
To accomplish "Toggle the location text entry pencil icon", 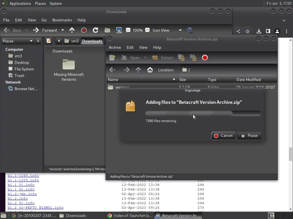I will (x=49, y=41).
